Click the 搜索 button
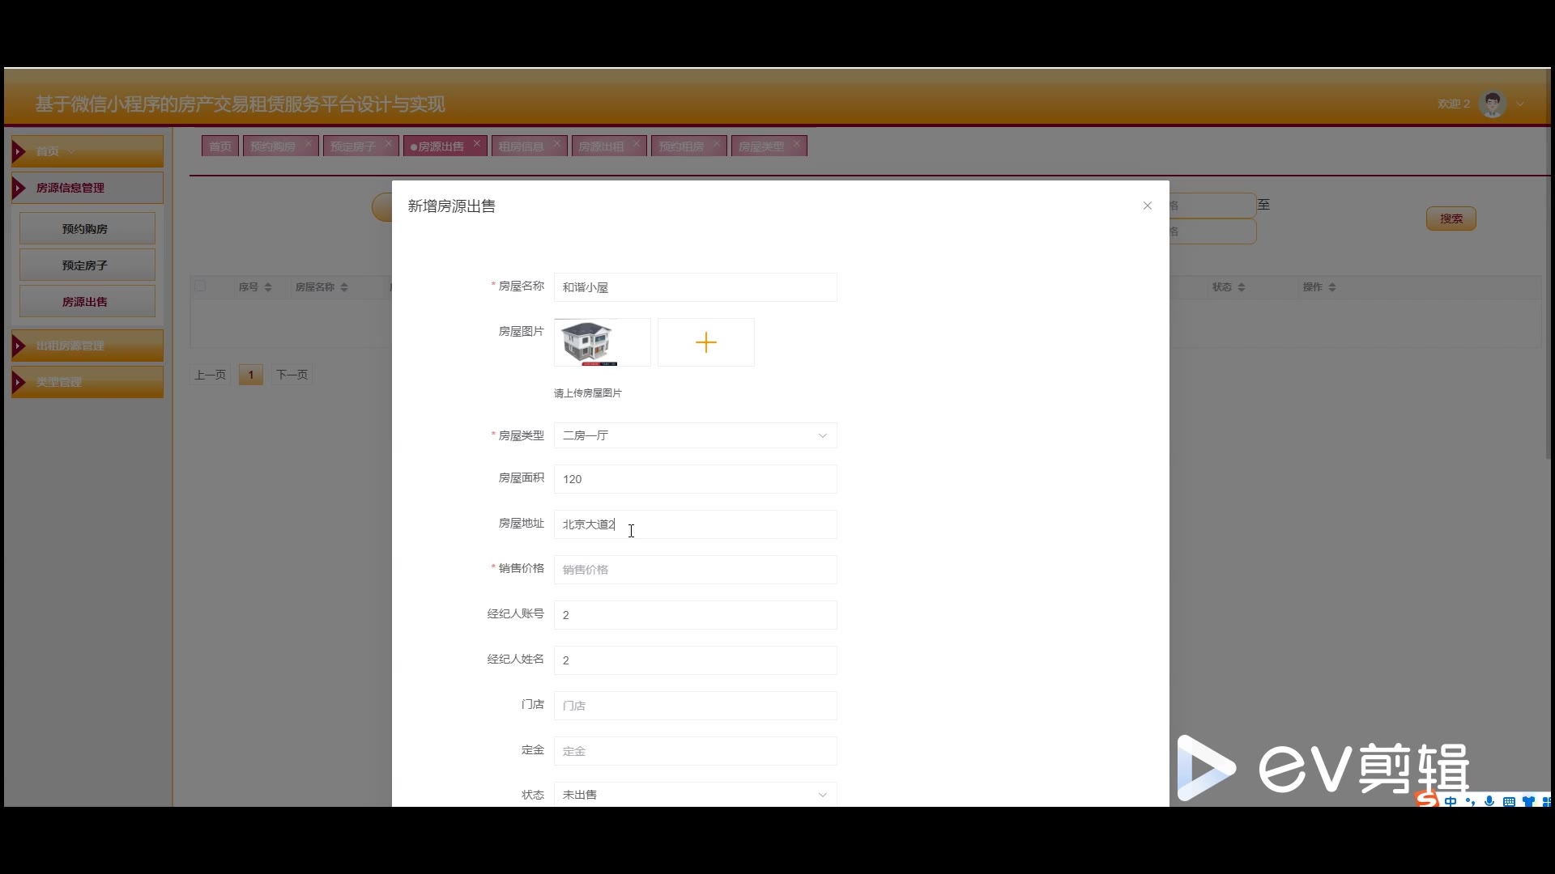 tap(1451, 218)
